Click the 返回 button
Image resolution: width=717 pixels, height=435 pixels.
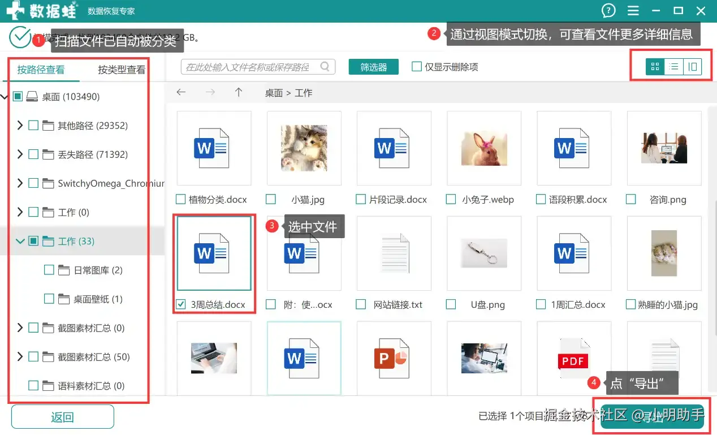(x=63, y=417)
